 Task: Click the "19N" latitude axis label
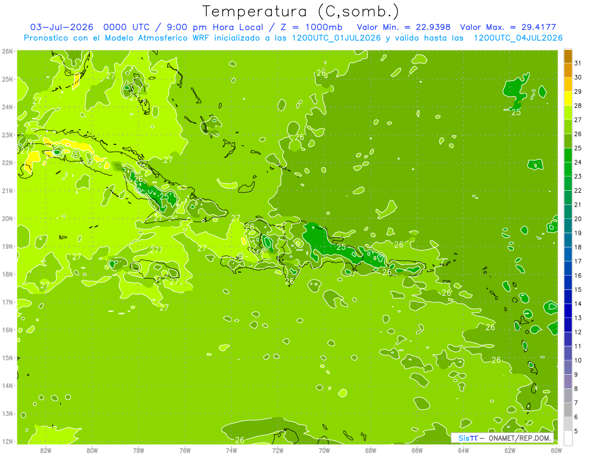coord(7,246)
